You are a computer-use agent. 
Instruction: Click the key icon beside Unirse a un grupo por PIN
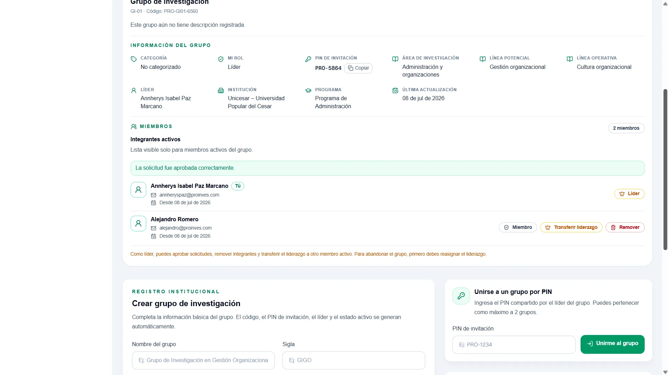(x=461, y=296)
